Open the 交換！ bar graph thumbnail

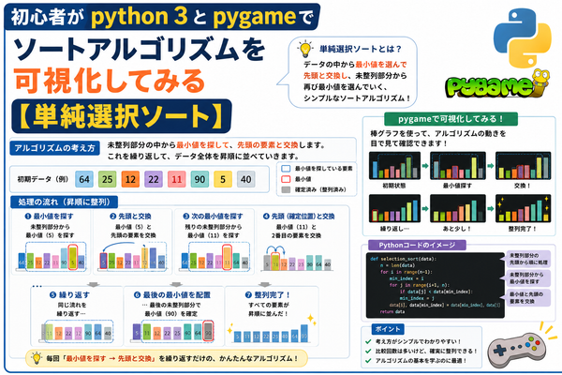pos(523,166)
